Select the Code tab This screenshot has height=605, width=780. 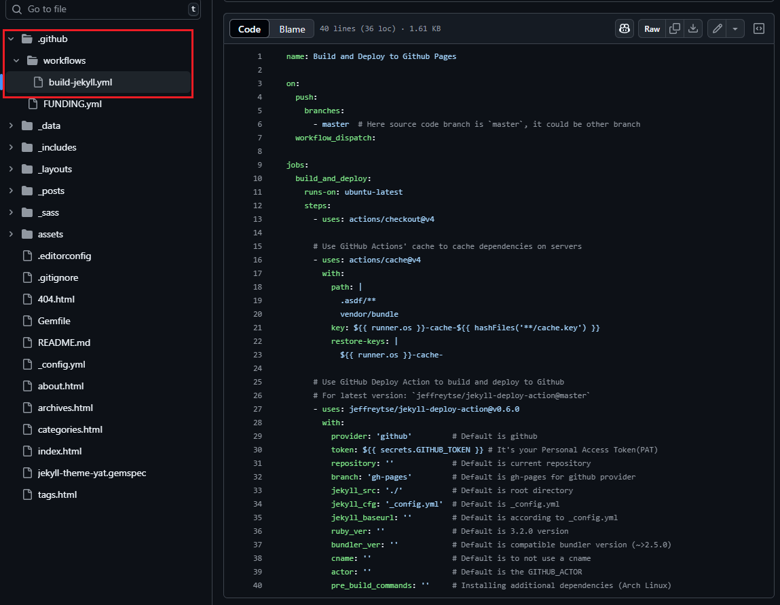point(248,28)
